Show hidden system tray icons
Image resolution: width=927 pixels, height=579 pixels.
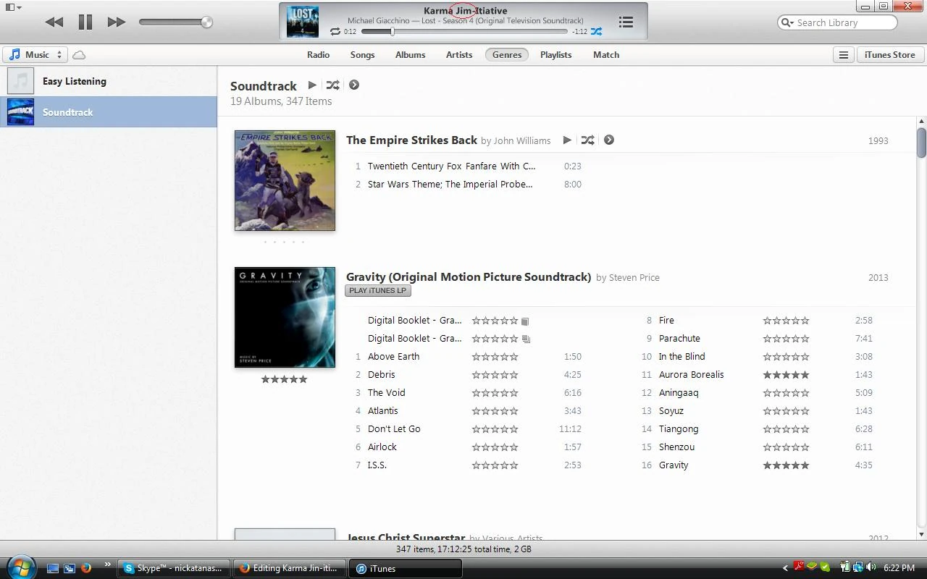coord(785,568)
